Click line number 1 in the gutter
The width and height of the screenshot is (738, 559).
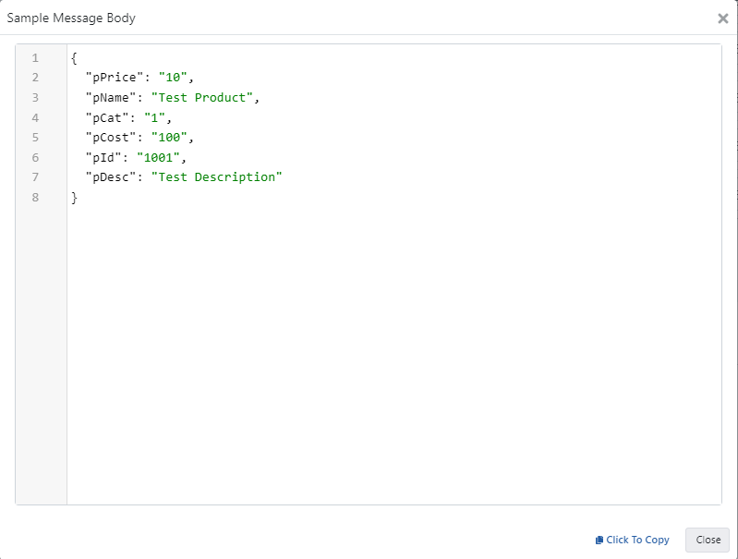[x=35, y=58]
